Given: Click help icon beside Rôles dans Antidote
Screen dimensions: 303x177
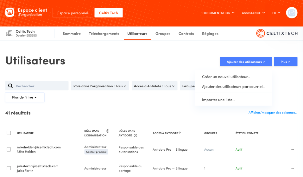Looking at the screenshot, I should (136, 135).
